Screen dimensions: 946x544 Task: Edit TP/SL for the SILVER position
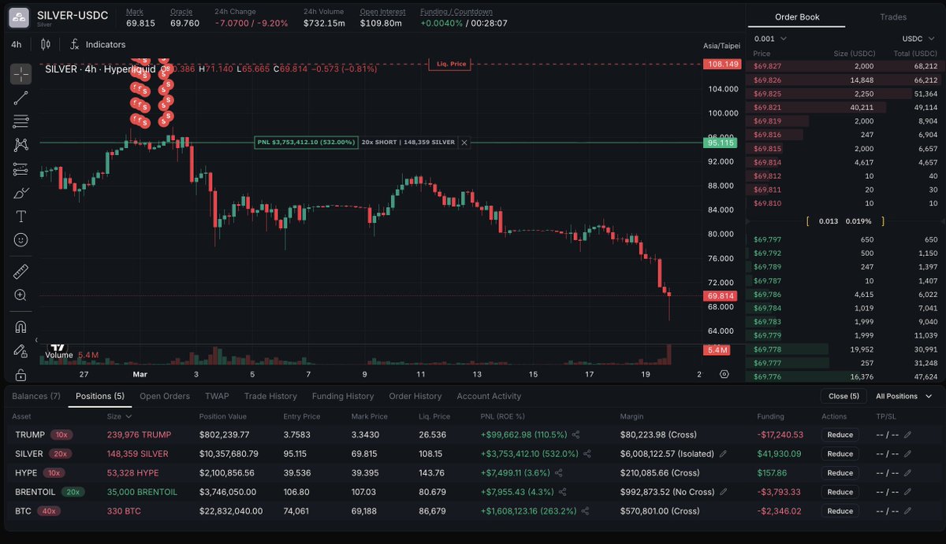pyautogui.click(x=907, y=453)
